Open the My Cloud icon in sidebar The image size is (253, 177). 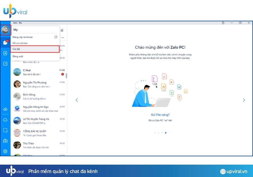click(x=5, y=120)
